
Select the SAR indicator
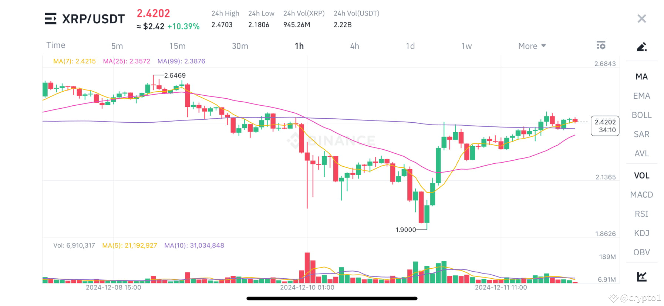click(641, 134)
